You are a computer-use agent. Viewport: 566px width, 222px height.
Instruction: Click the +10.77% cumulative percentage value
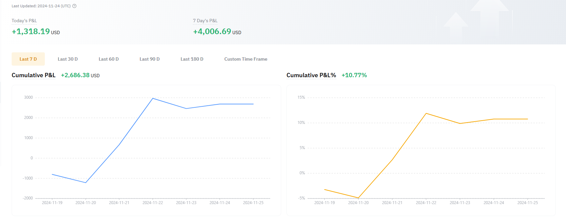pos(354,75)
